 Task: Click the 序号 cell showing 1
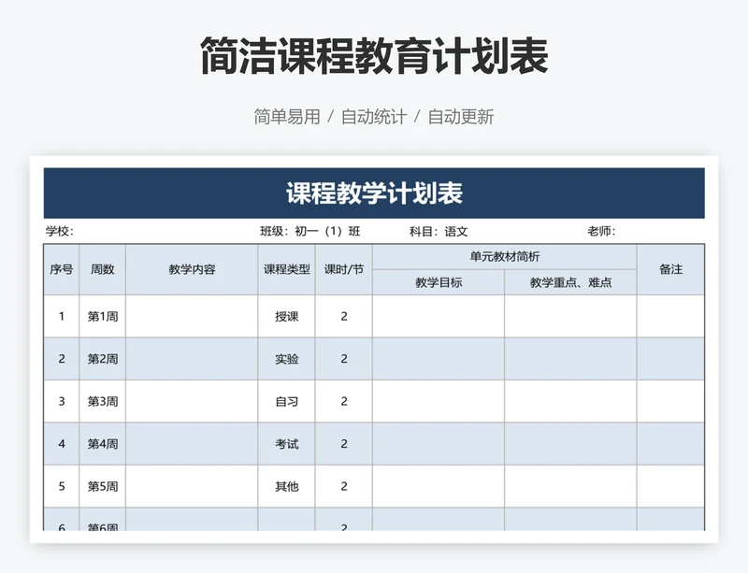pos(62,316)
